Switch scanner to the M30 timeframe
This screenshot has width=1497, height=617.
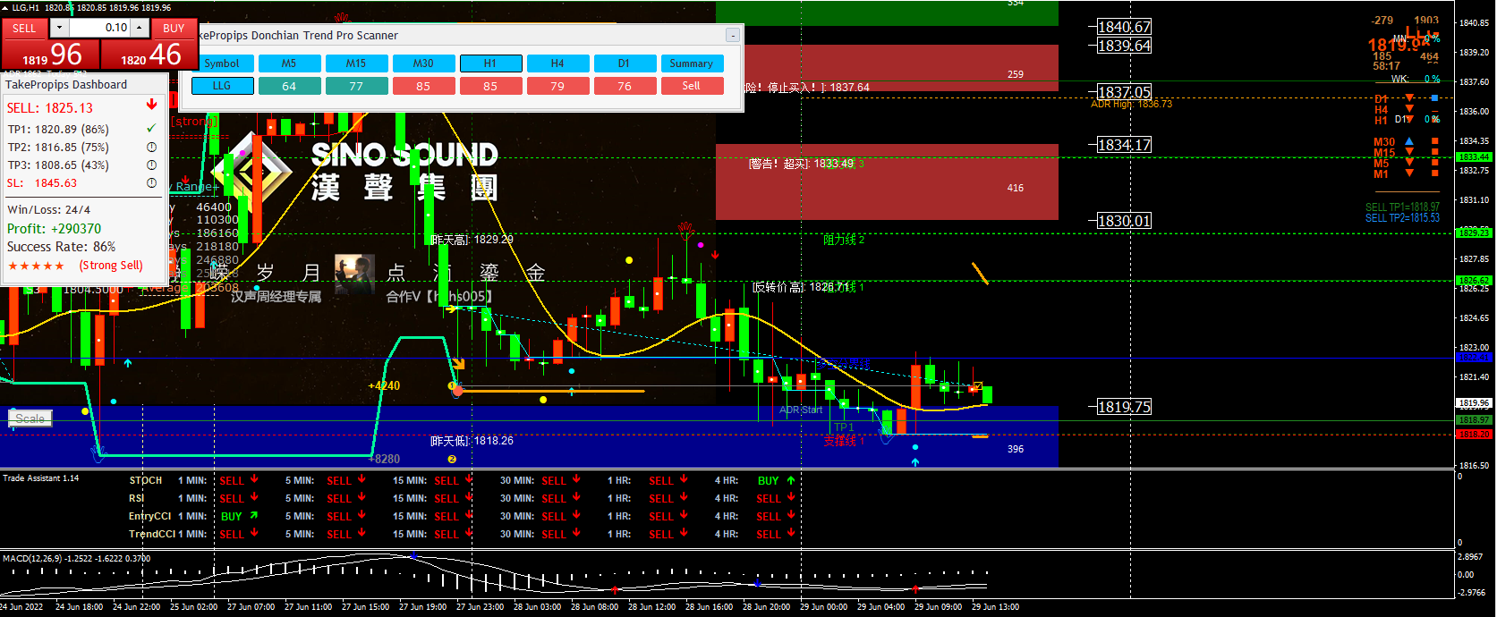[423, 63]
